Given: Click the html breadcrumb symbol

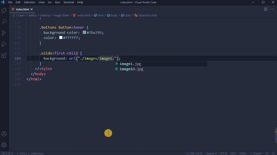Looking at the screenshot, I should [99, 15].
